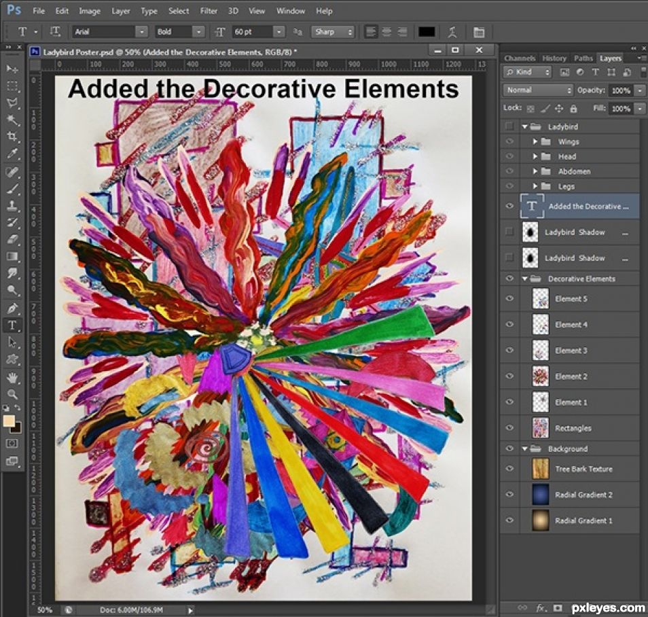Open the warp text options
The image size is (648, 617).
point(452,32)
